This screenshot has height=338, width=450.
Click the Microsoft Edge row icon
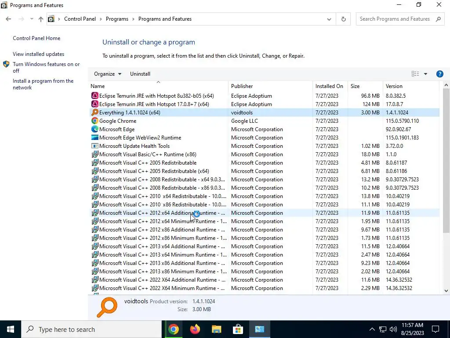pos(95,129)
